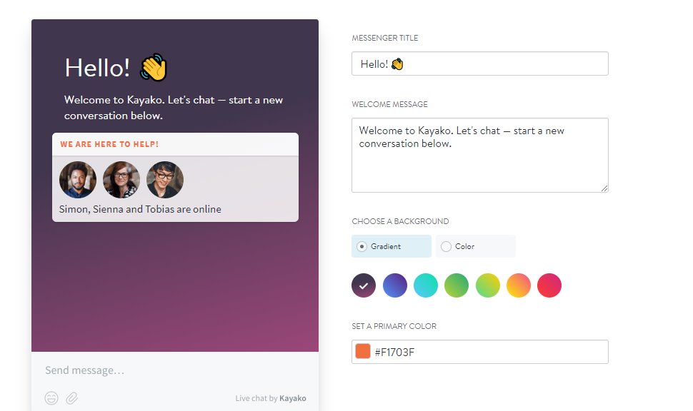Choose the blue-violet gradient swatch
The width and height of the screenshot is (693, 411).
394,285
